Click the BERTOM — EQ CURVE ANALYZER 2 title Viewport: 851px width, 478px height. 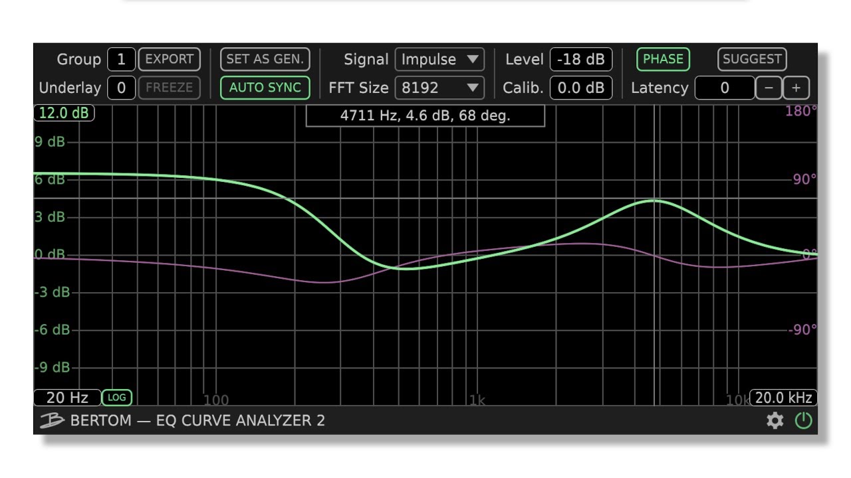[197, 421]
